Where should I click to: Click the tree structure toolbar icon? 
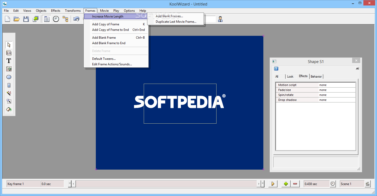(65, 19)
